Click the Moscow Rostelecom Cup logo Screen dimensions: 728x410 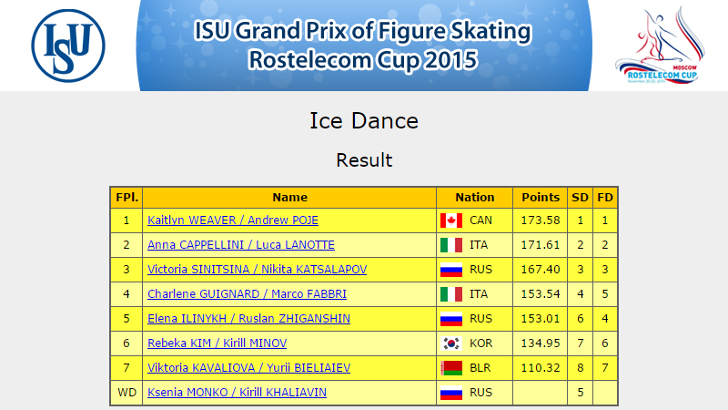(x=661, y=45)
